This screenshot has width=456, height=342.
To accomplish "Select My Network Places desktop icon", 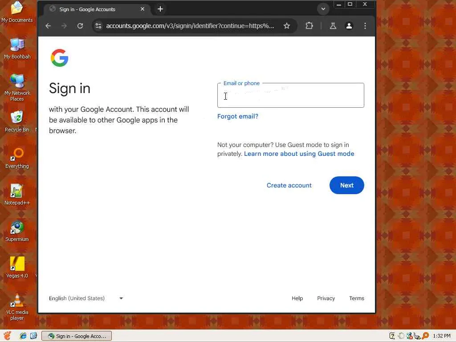I will [17, 87].
